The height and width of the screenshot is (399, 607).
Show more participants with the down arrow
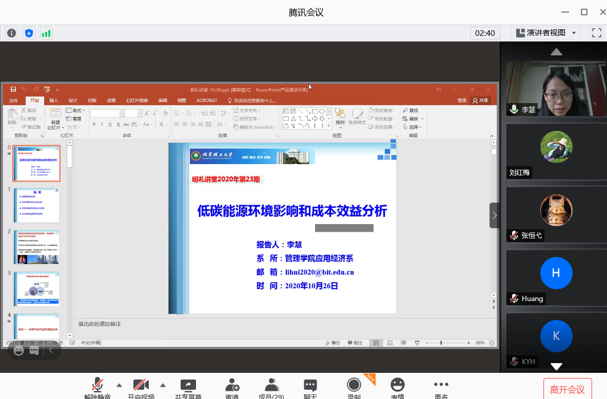[x=556, y=366]
